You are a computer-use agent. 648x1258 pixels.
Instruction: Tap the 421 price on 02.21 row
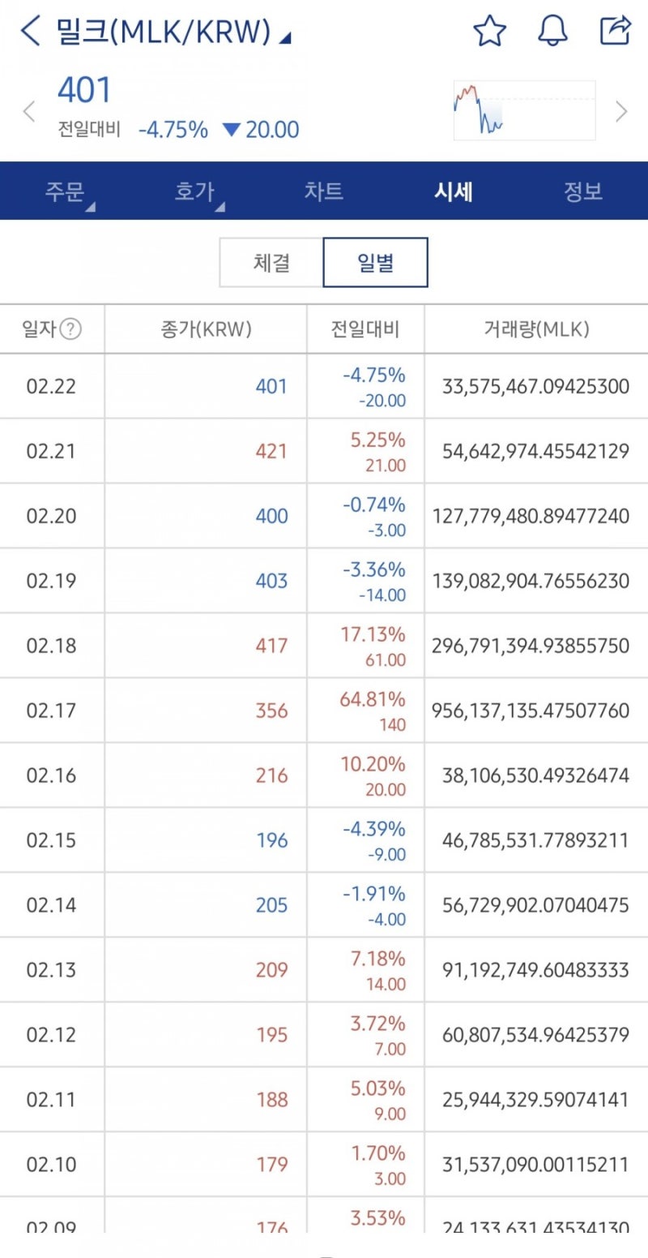[x=273, y=451]
